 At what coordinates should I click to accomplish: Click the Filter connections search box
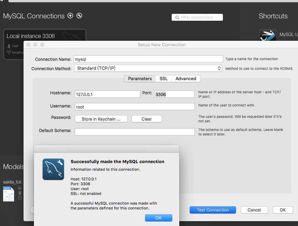197,17
